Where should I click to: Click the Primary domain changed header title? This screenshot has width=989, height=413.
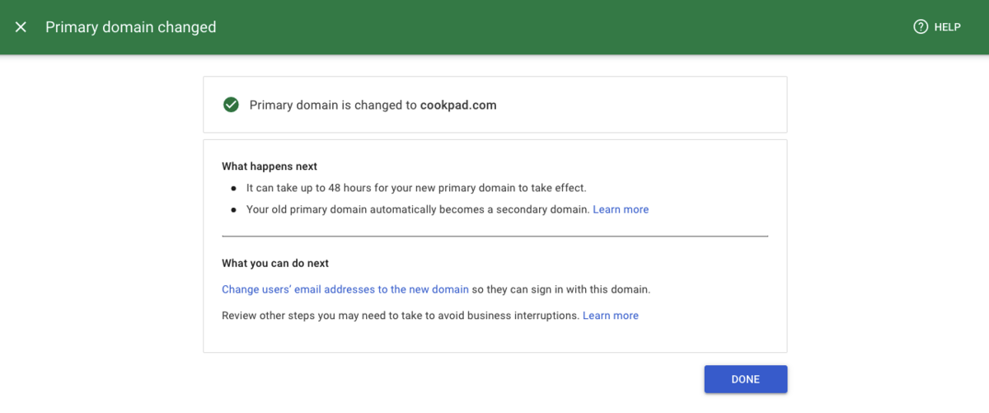(x=131, y=27)
